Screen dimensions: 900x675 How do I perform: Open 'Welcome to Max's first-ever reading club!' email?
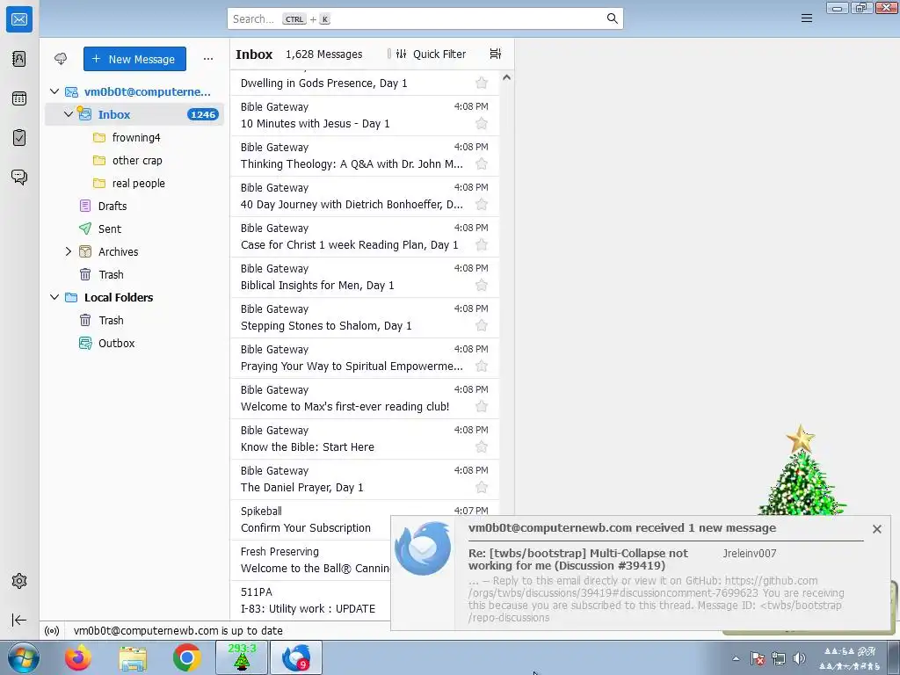point(365,398)
